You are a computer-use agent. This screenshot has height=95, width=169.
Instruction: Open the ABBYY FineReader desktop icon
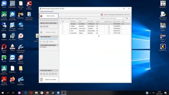(x=29, y=5)
